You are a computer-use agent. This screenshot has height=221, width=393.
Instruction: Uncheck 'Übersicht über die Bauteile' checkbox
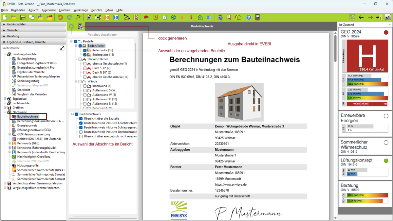coord(81,118)
